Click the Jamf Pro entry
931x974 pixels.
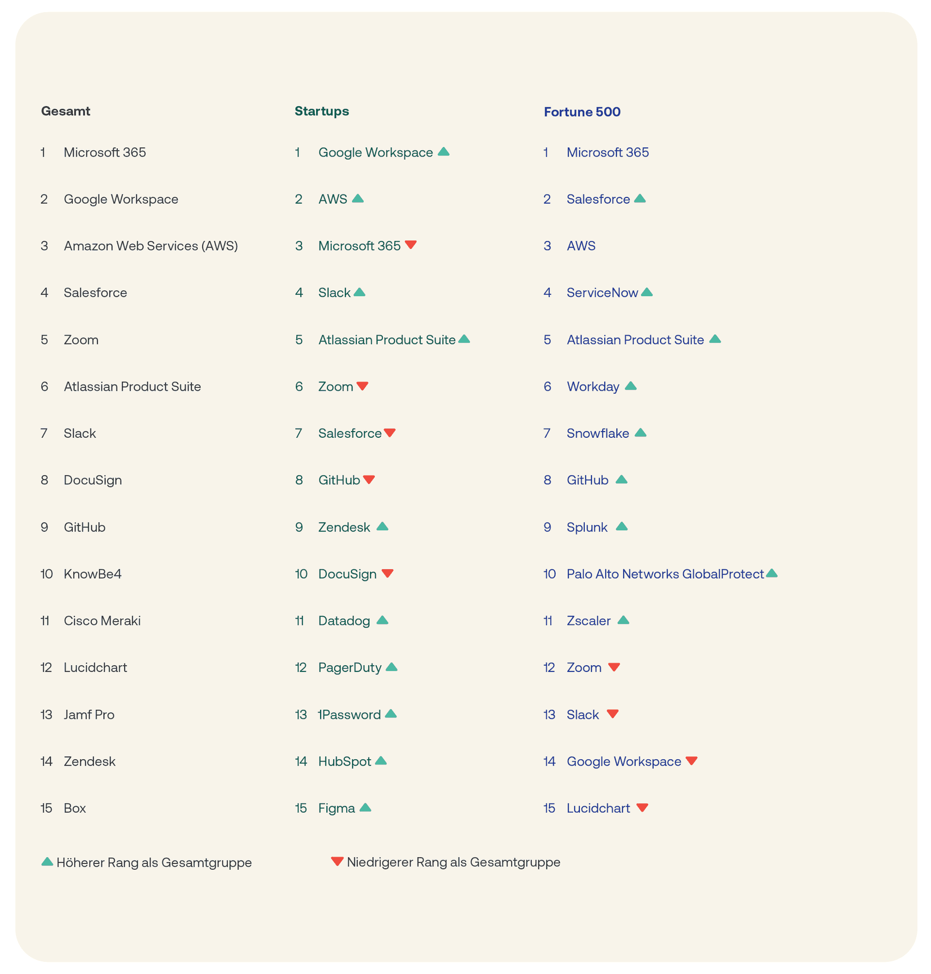tap(89, 715)
